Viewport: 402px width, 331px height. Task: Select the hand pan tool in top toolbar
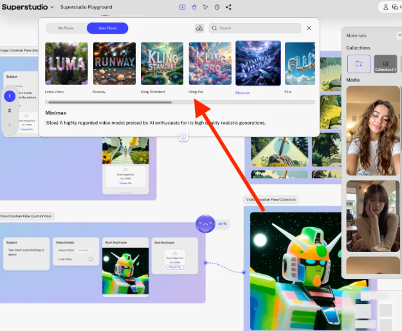(x=194, y=7)
